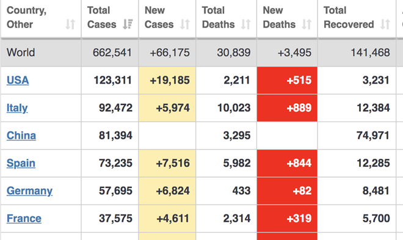Open the Italy country link
Image resolution: width=403 pixels, height=240 pixels.
17,108
